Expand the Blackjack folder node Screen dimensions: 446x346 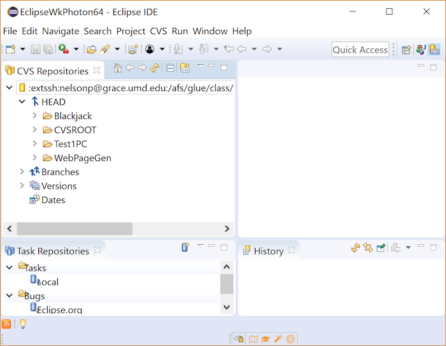tap(35, 116)
